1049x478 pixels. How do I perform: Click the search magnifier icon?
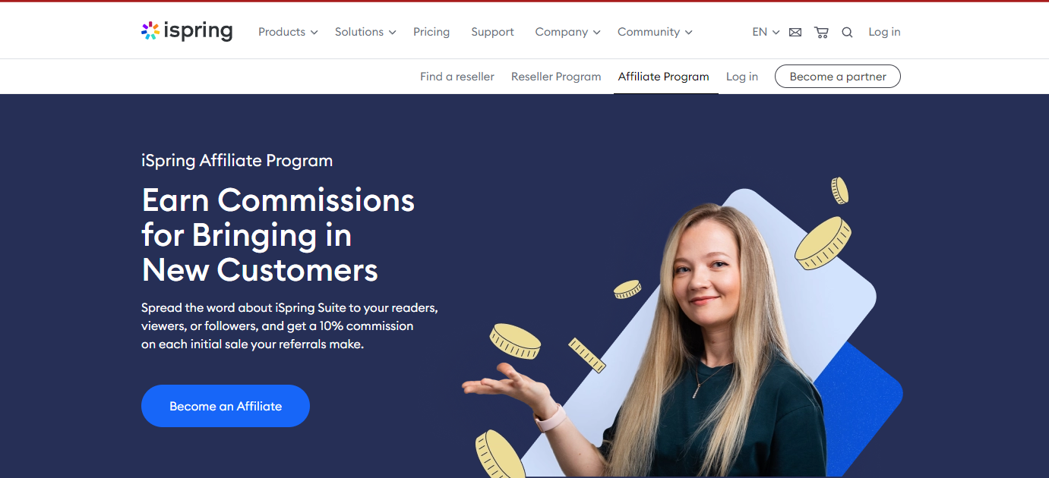pos(847,32)
